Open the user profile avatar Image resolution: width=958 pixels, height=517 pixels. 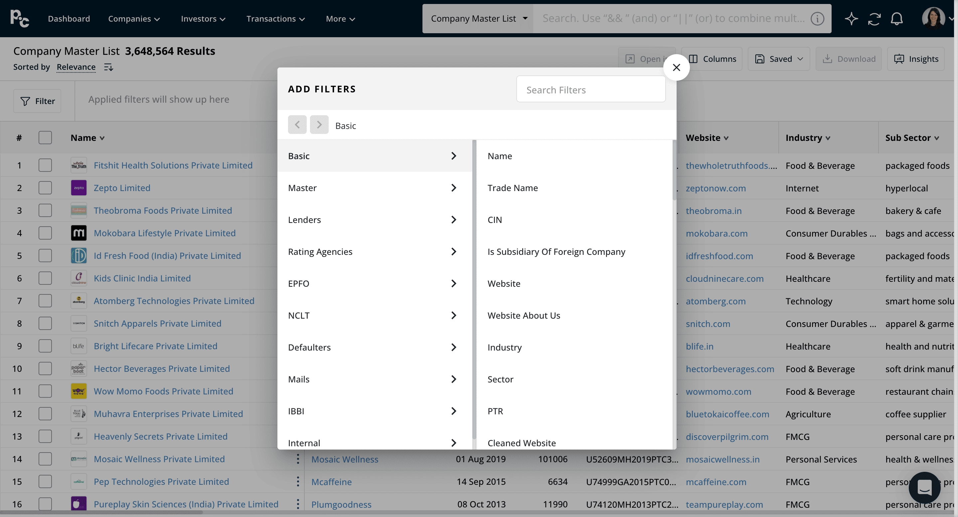(933, 18)
